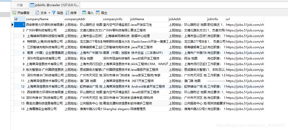Click the 导出 export icon

pos(98,13)
